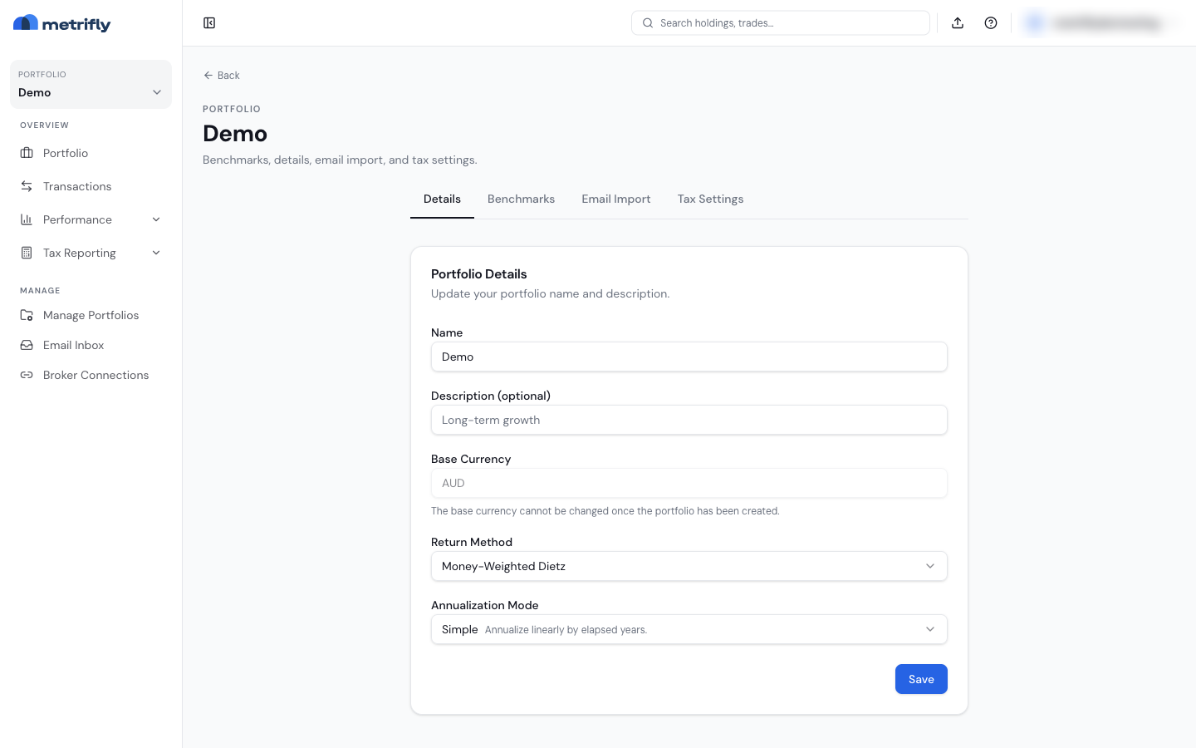This screenshot has width=1196, height=748.
Task: Click the base currency cannot be changed note
Action: (x=605, y=511)
